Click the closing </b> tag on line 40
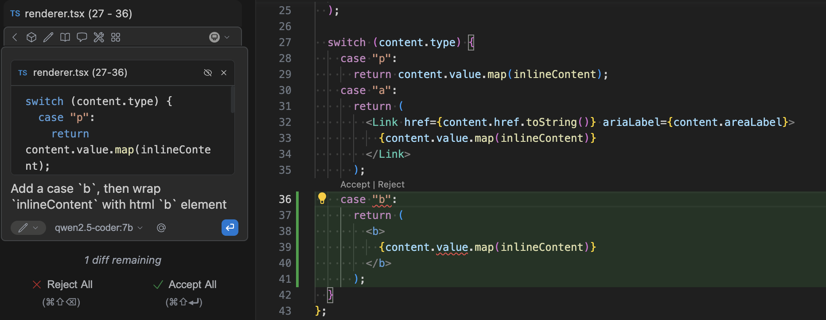Image resolution: width=826 pixels, height=320 pixels. click(x=378, y=263)
